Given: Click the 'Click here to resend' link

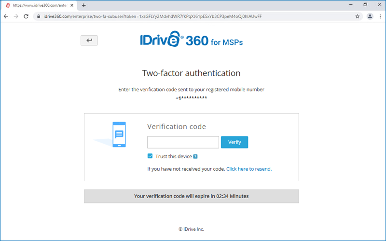Looking at the screenshot, I should coord(249,169).
